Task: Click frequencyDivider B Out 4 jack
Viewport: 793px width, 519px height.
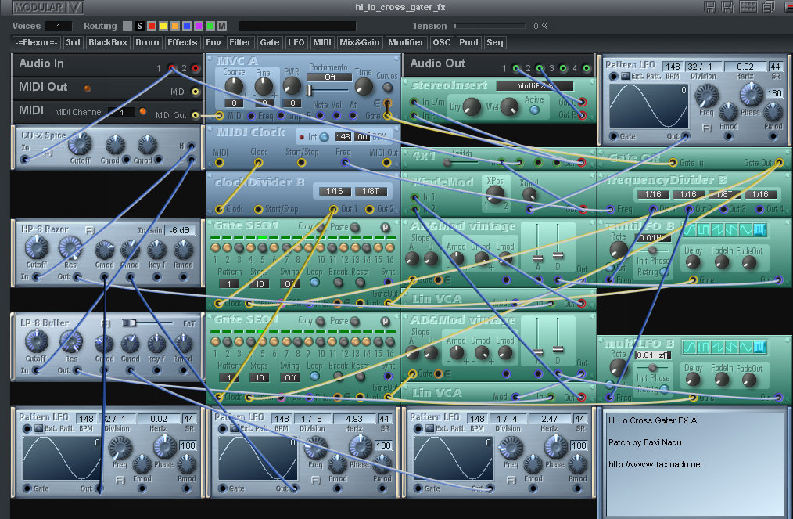Action: tap(759, 208)
